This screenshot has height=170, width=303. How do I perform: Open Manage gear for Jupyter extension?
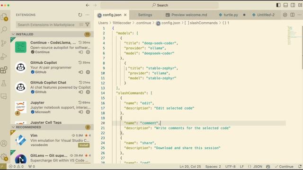88,112
